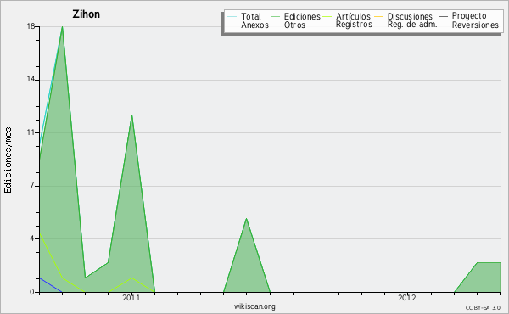Click the y-axis value 7
Image resolution: width=509 pixels, height=314 pixels.
click(x=32, y=185)
